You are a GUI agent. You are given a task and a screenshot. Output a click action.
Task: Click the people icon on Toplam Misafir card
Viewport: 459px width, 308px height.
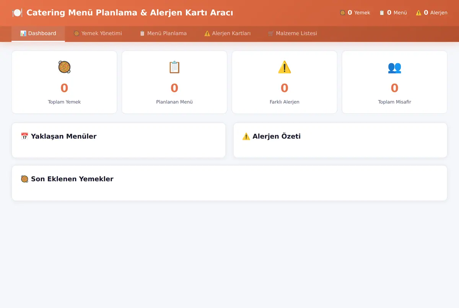(x=394, y=67)
